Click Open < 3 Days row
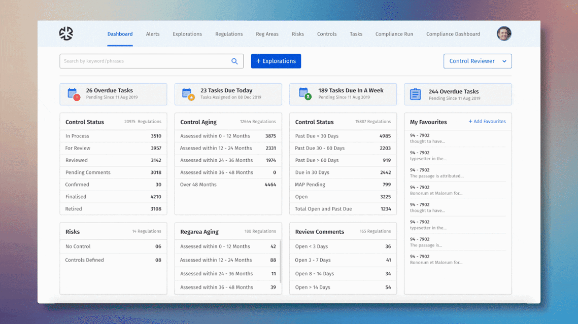This screenshot has height=324, width=578. click(343, 246)
